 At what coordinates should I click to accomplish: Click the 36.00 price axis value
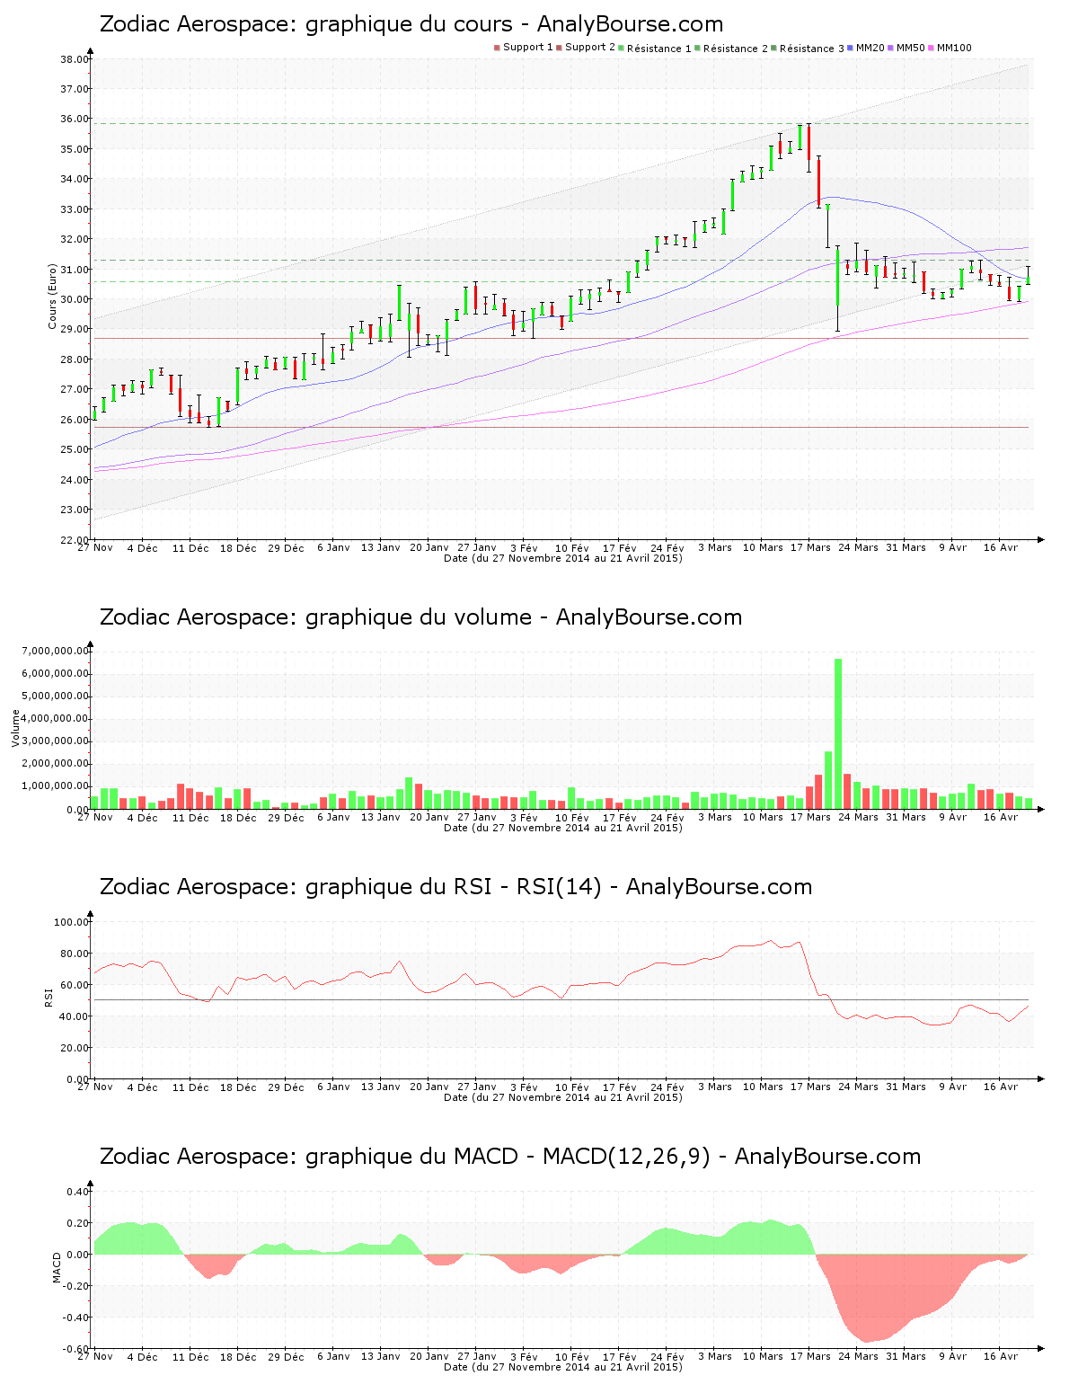[74, 119]
